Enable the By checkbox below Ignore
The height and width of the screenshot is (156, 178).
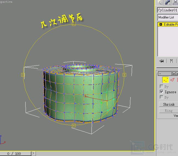click(161, 97)
